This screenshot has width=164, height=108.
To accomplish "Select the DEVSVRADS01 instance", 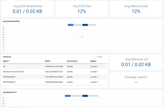I will tap(54, 77).
